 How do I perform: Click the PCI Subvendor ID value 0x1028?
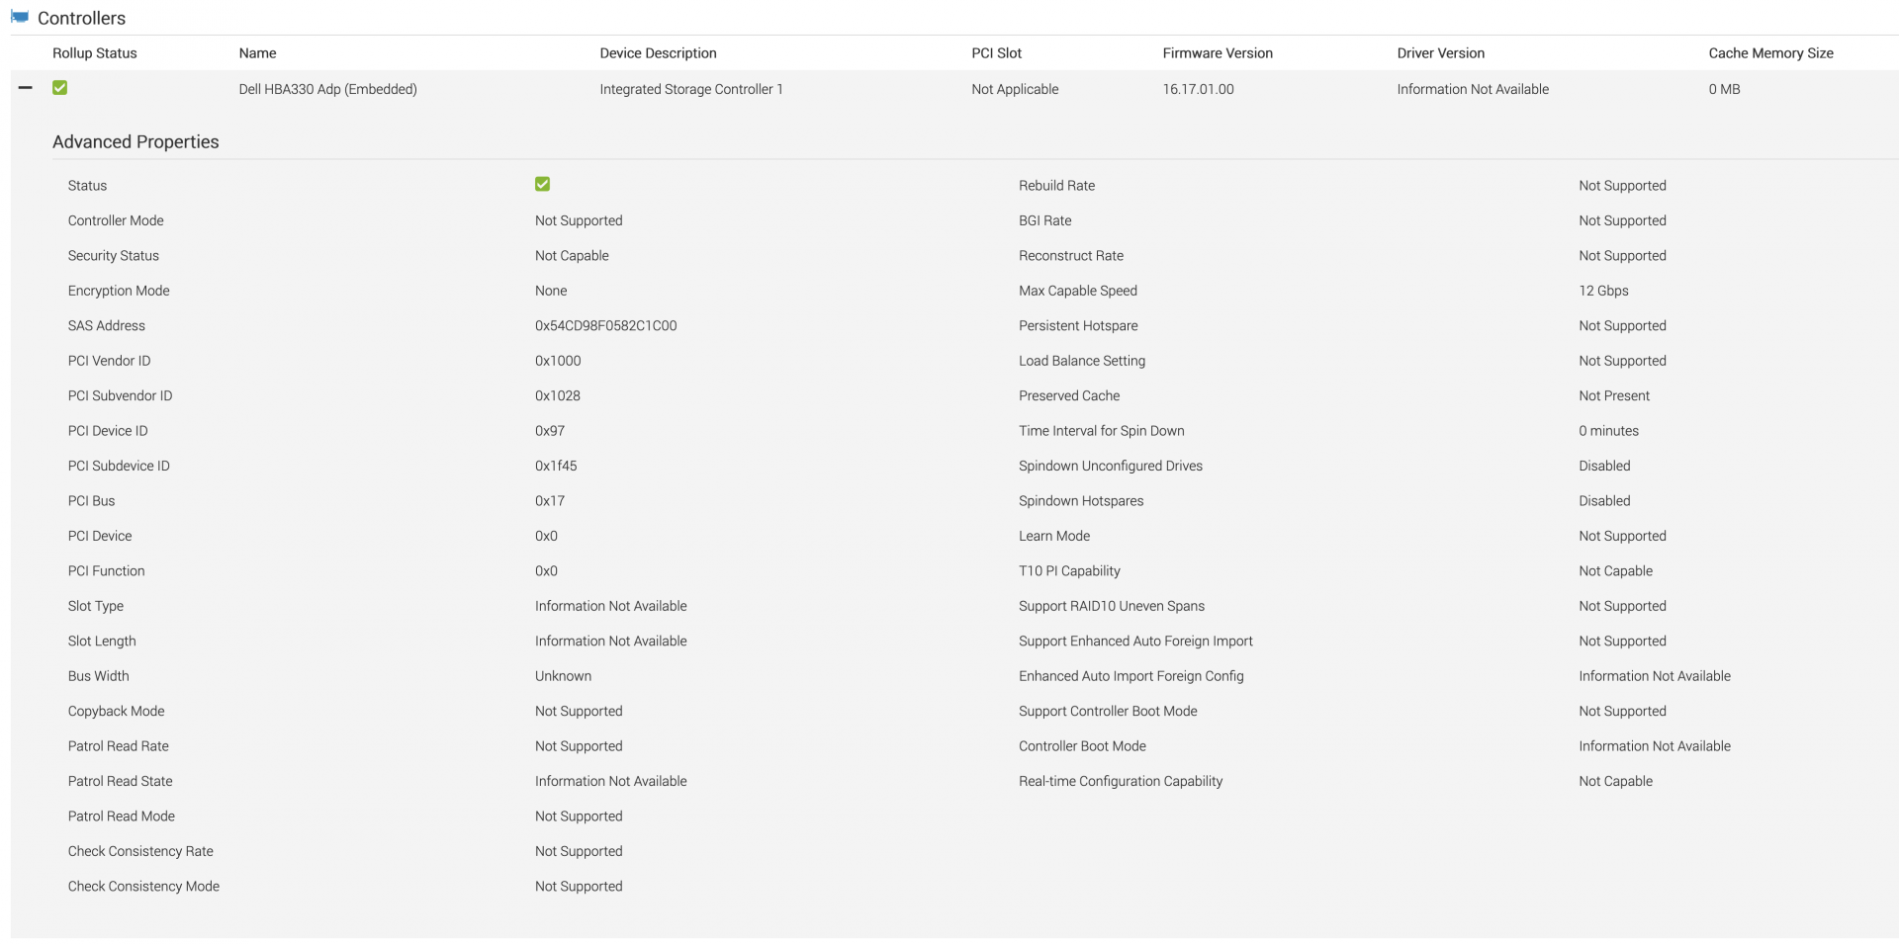point(558,395)
